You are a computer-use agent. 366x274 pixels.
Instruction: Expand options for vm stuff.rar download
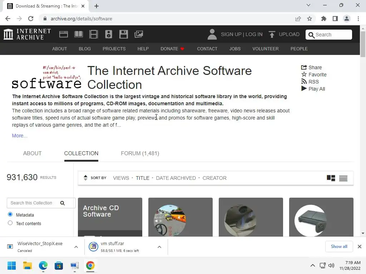(x=159, y=247)
